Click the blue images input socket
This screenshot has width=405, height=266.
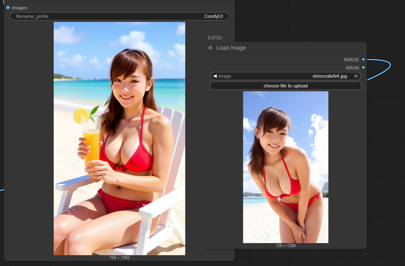[x=8, y=8]
